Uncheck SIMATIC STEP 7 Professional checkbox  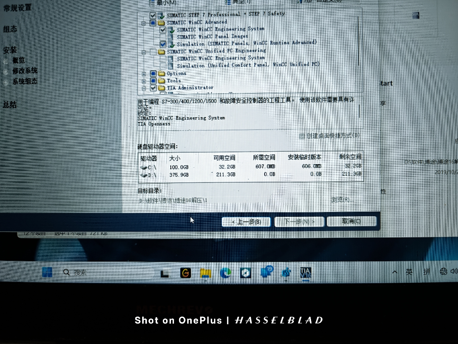pyautogui.click(x=153, y=15)
